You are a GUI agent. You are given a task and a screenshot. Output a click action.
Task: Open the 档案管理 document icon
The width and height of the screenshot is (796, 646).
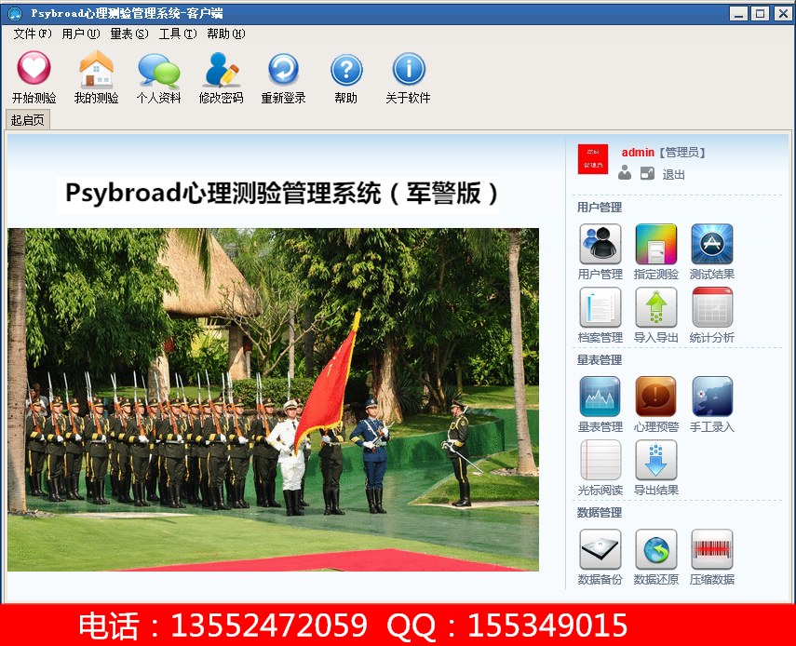[600, 307]
